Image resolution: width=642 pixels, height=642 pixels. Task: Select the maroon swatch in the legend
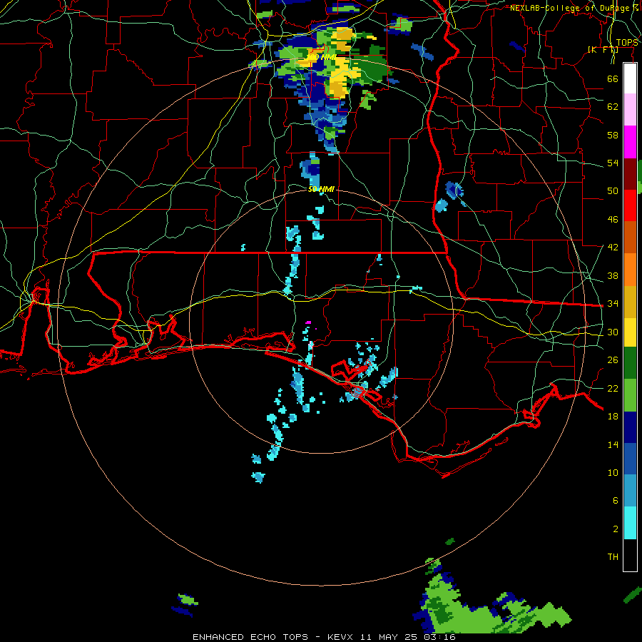coord(630,174)
